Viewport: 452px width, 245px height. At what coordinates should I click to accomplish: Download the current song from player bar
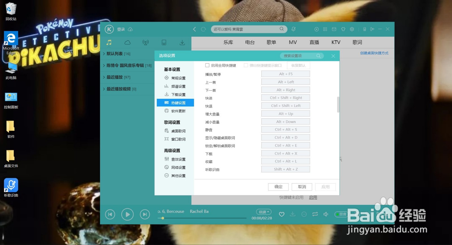293,214
